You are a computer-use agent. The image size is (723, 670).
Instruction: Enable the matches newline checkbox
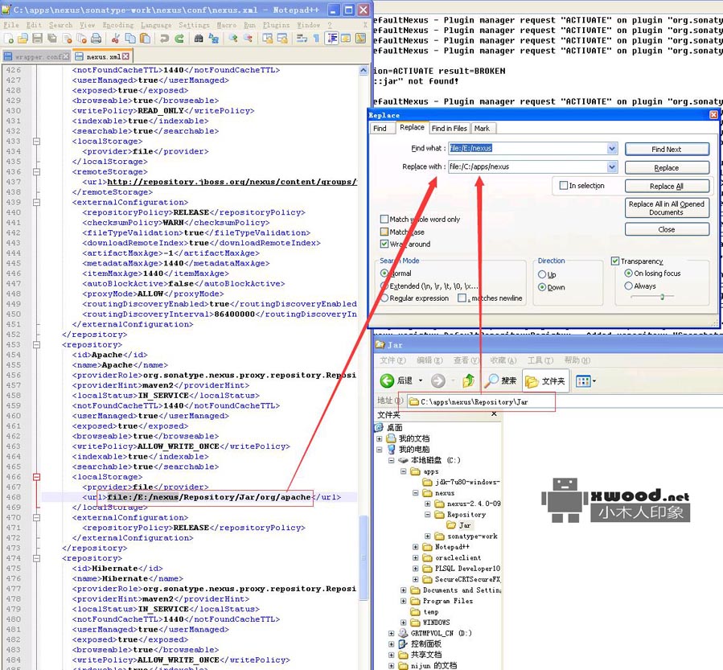tap(462, 298)
